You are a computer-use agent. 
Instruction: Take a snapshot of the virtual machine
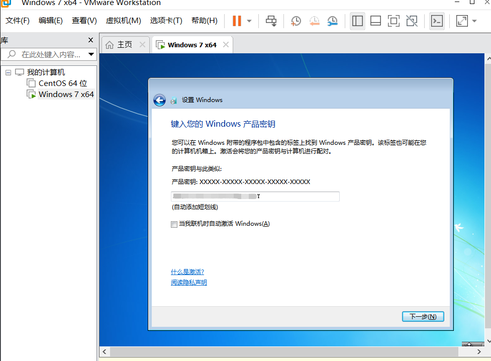(296, 21)
